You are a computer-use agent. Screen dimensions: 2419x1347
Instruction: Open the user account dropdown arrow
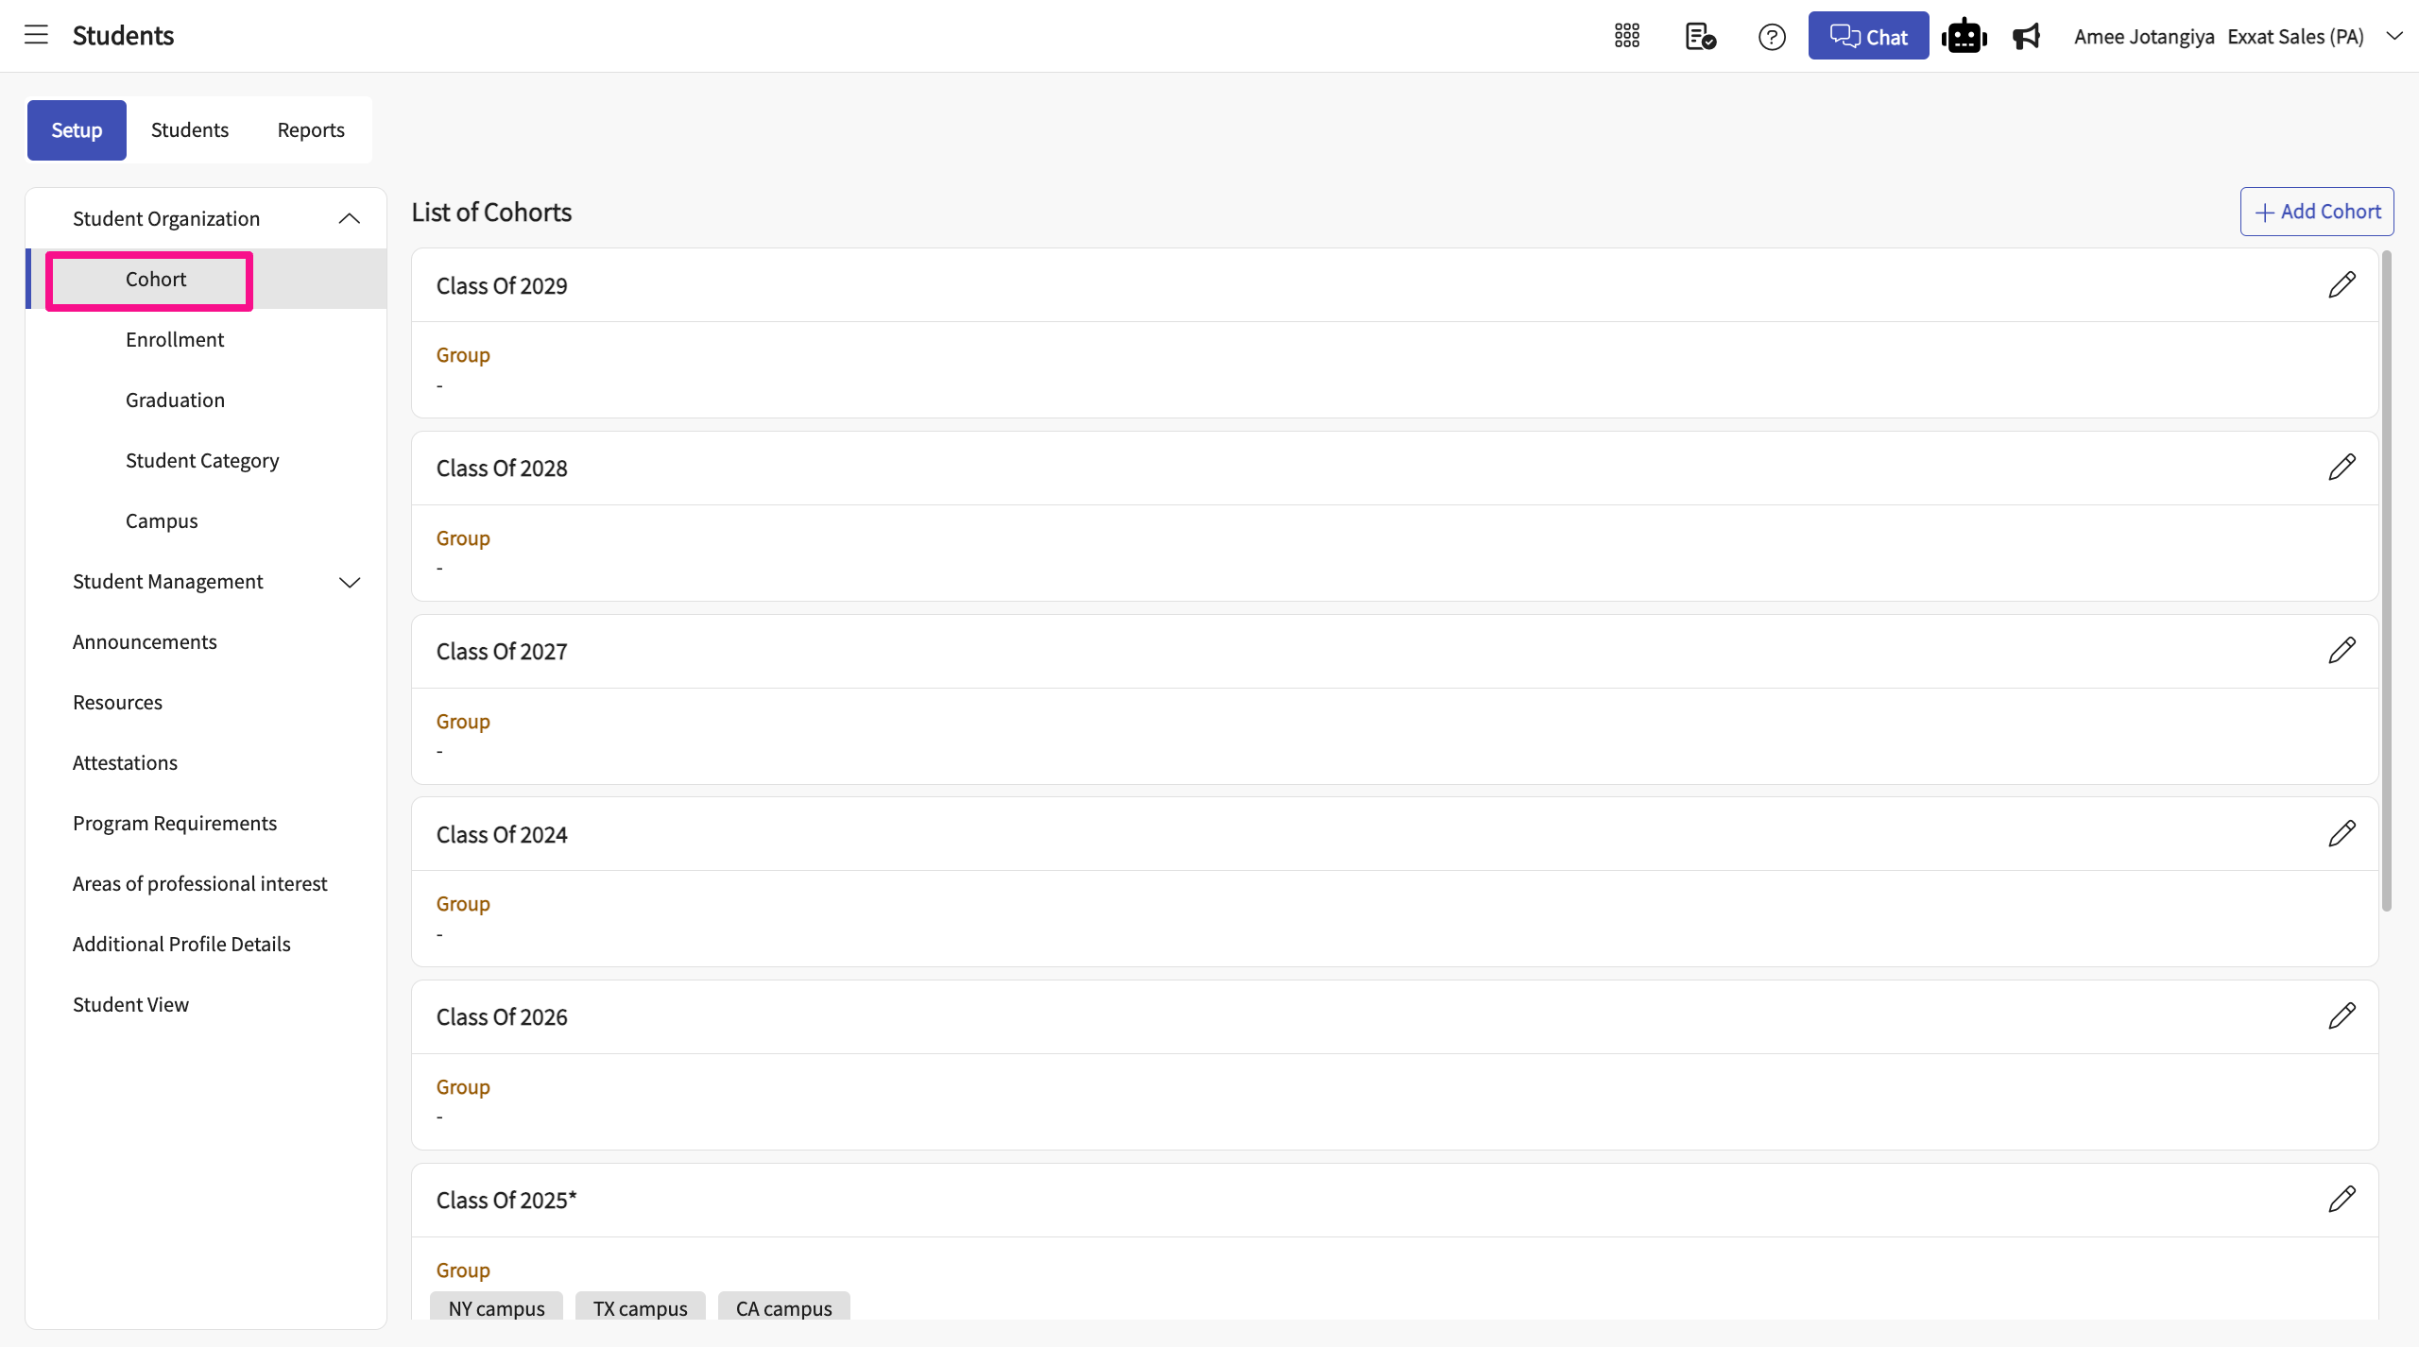pyautogui.click(x=2393, y=36)
